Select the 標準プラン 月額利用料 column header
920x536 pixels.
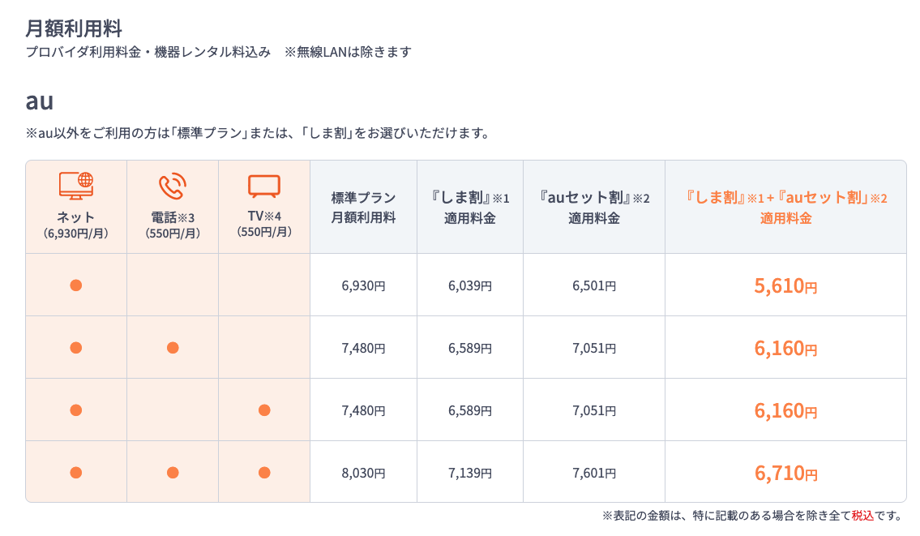(363, 208)
